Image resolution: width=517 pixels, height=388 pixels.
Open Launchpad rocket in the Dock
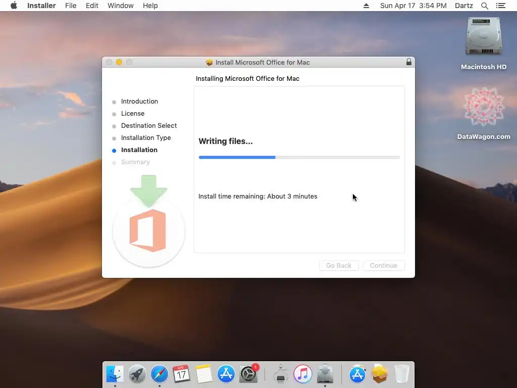[x=137, y=374]
